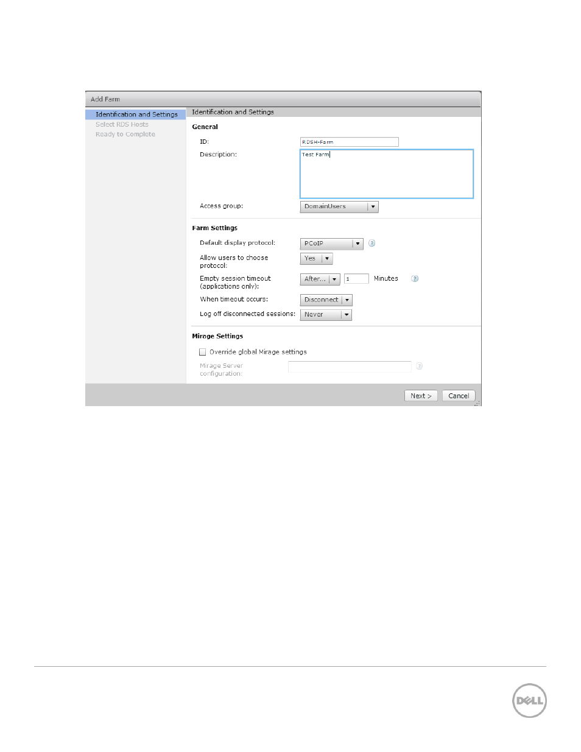Viewport: 581px width, 752px height.
Task: Click the Cancel button
Action: [459, 396]
